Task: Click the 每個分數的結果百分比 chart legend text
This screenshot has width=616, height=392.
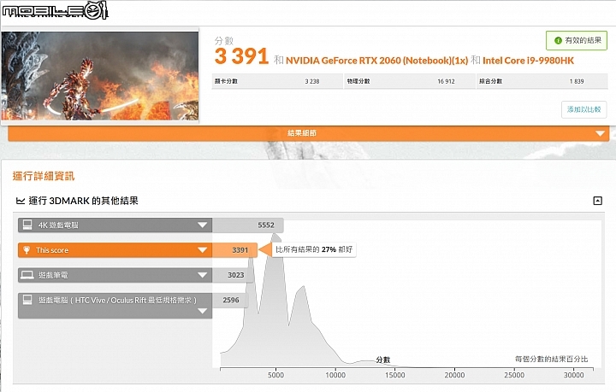Action: 551,359
